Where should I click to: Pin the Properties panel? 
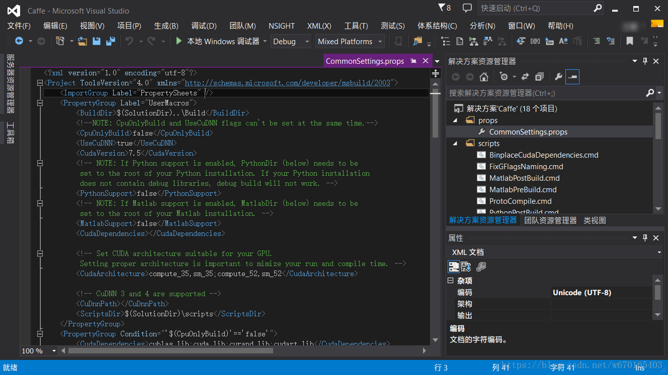click(645, 238)
